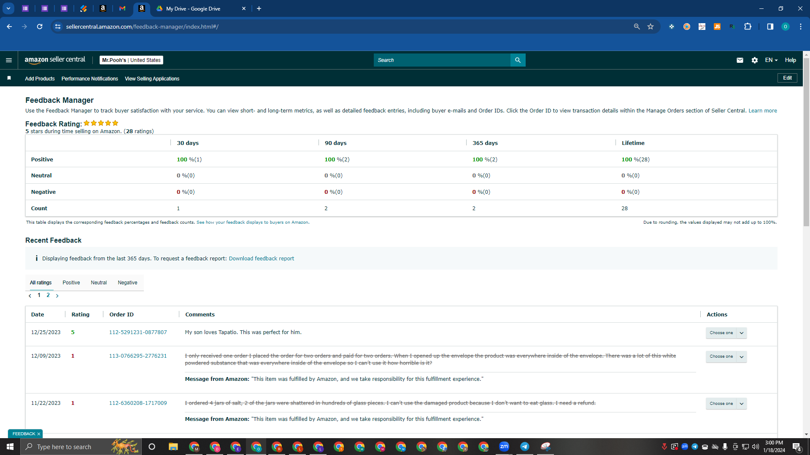Image resolution: width=810 pixels, height=455 pixels.
Task: Open the Settings gear icon
Action: [755, 60]
